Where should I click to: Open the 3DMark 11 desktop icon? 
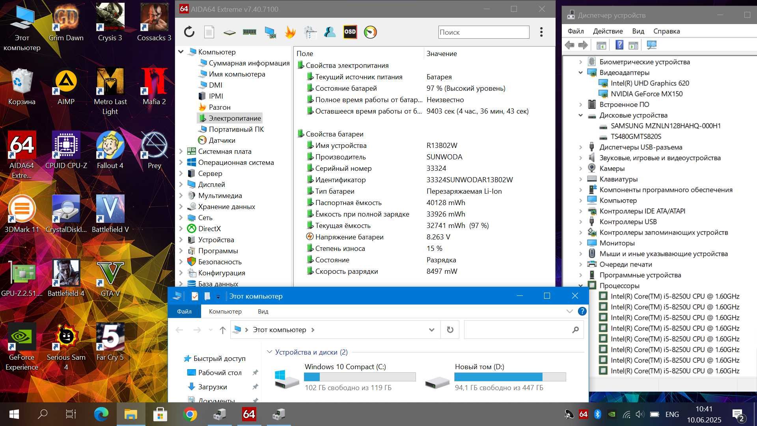coord(22,214)
